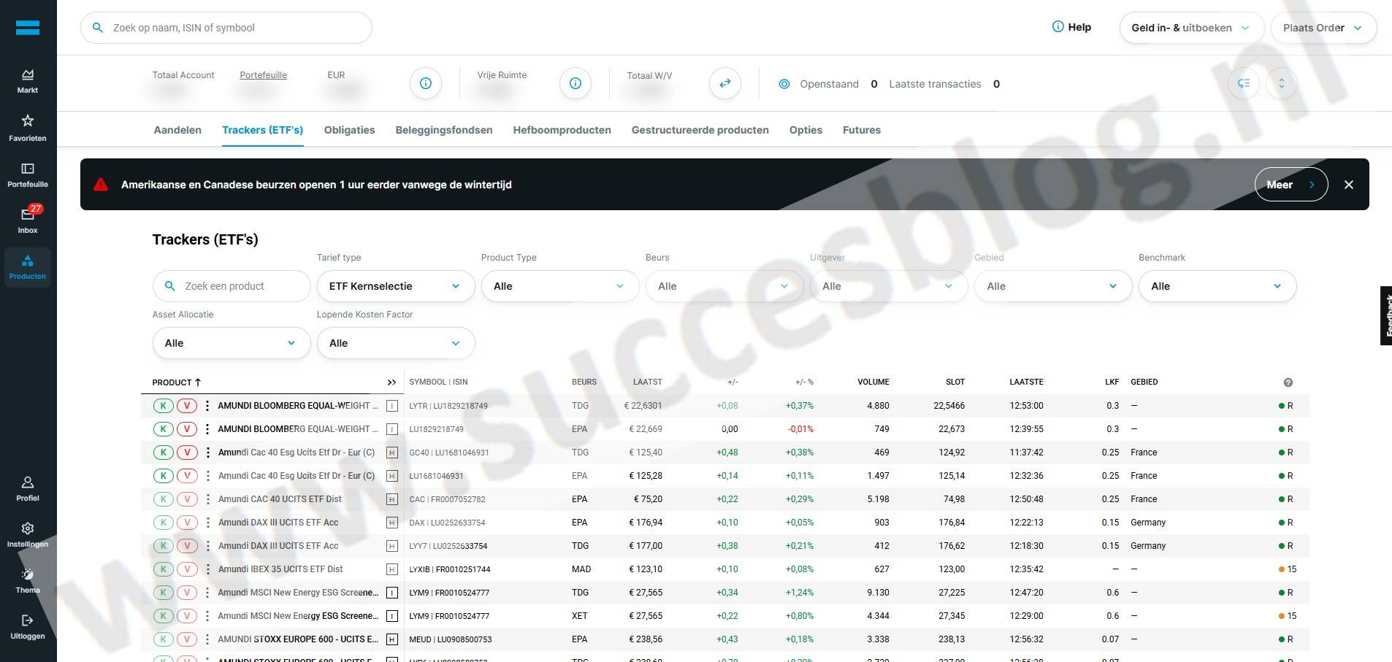Click the Meer button in the banner

1290,185
